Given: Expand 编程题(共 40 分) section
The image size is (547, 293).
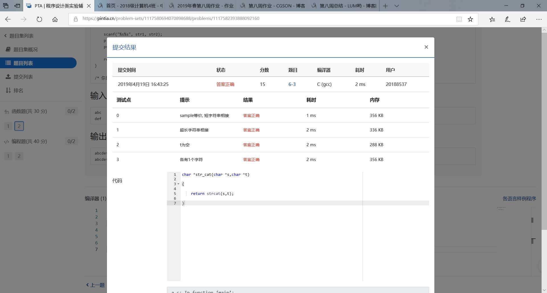Looking at the screenshot, I should click(x=29, y=141).
